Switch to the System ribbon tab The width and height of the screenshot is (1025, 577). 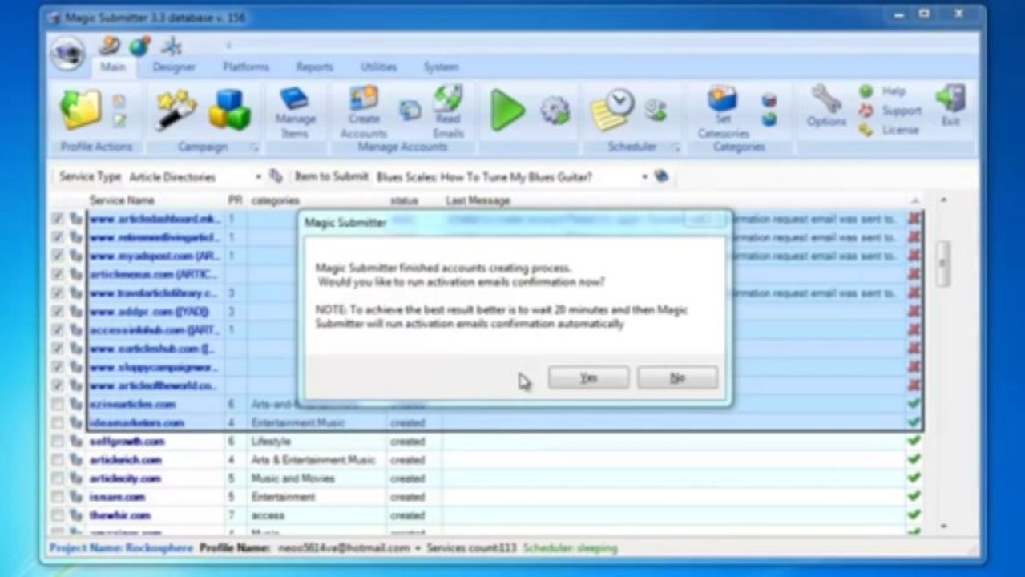[441, 67]
